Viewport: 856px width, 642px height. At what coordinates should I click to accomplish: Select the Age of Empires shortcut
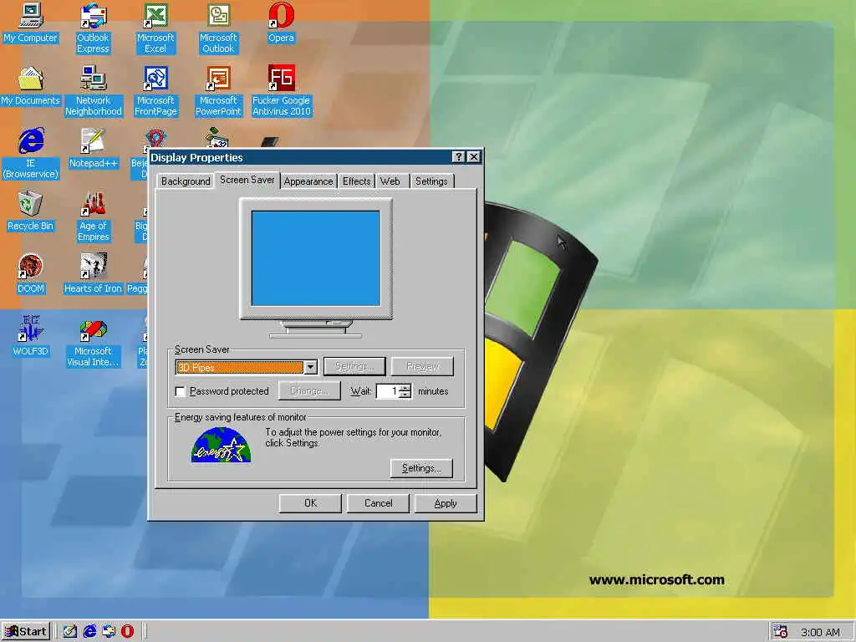(x=94, y=217)
